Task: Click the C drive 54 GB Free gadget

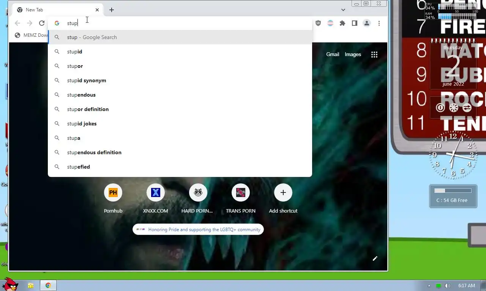Action: [x=453, y=196]
